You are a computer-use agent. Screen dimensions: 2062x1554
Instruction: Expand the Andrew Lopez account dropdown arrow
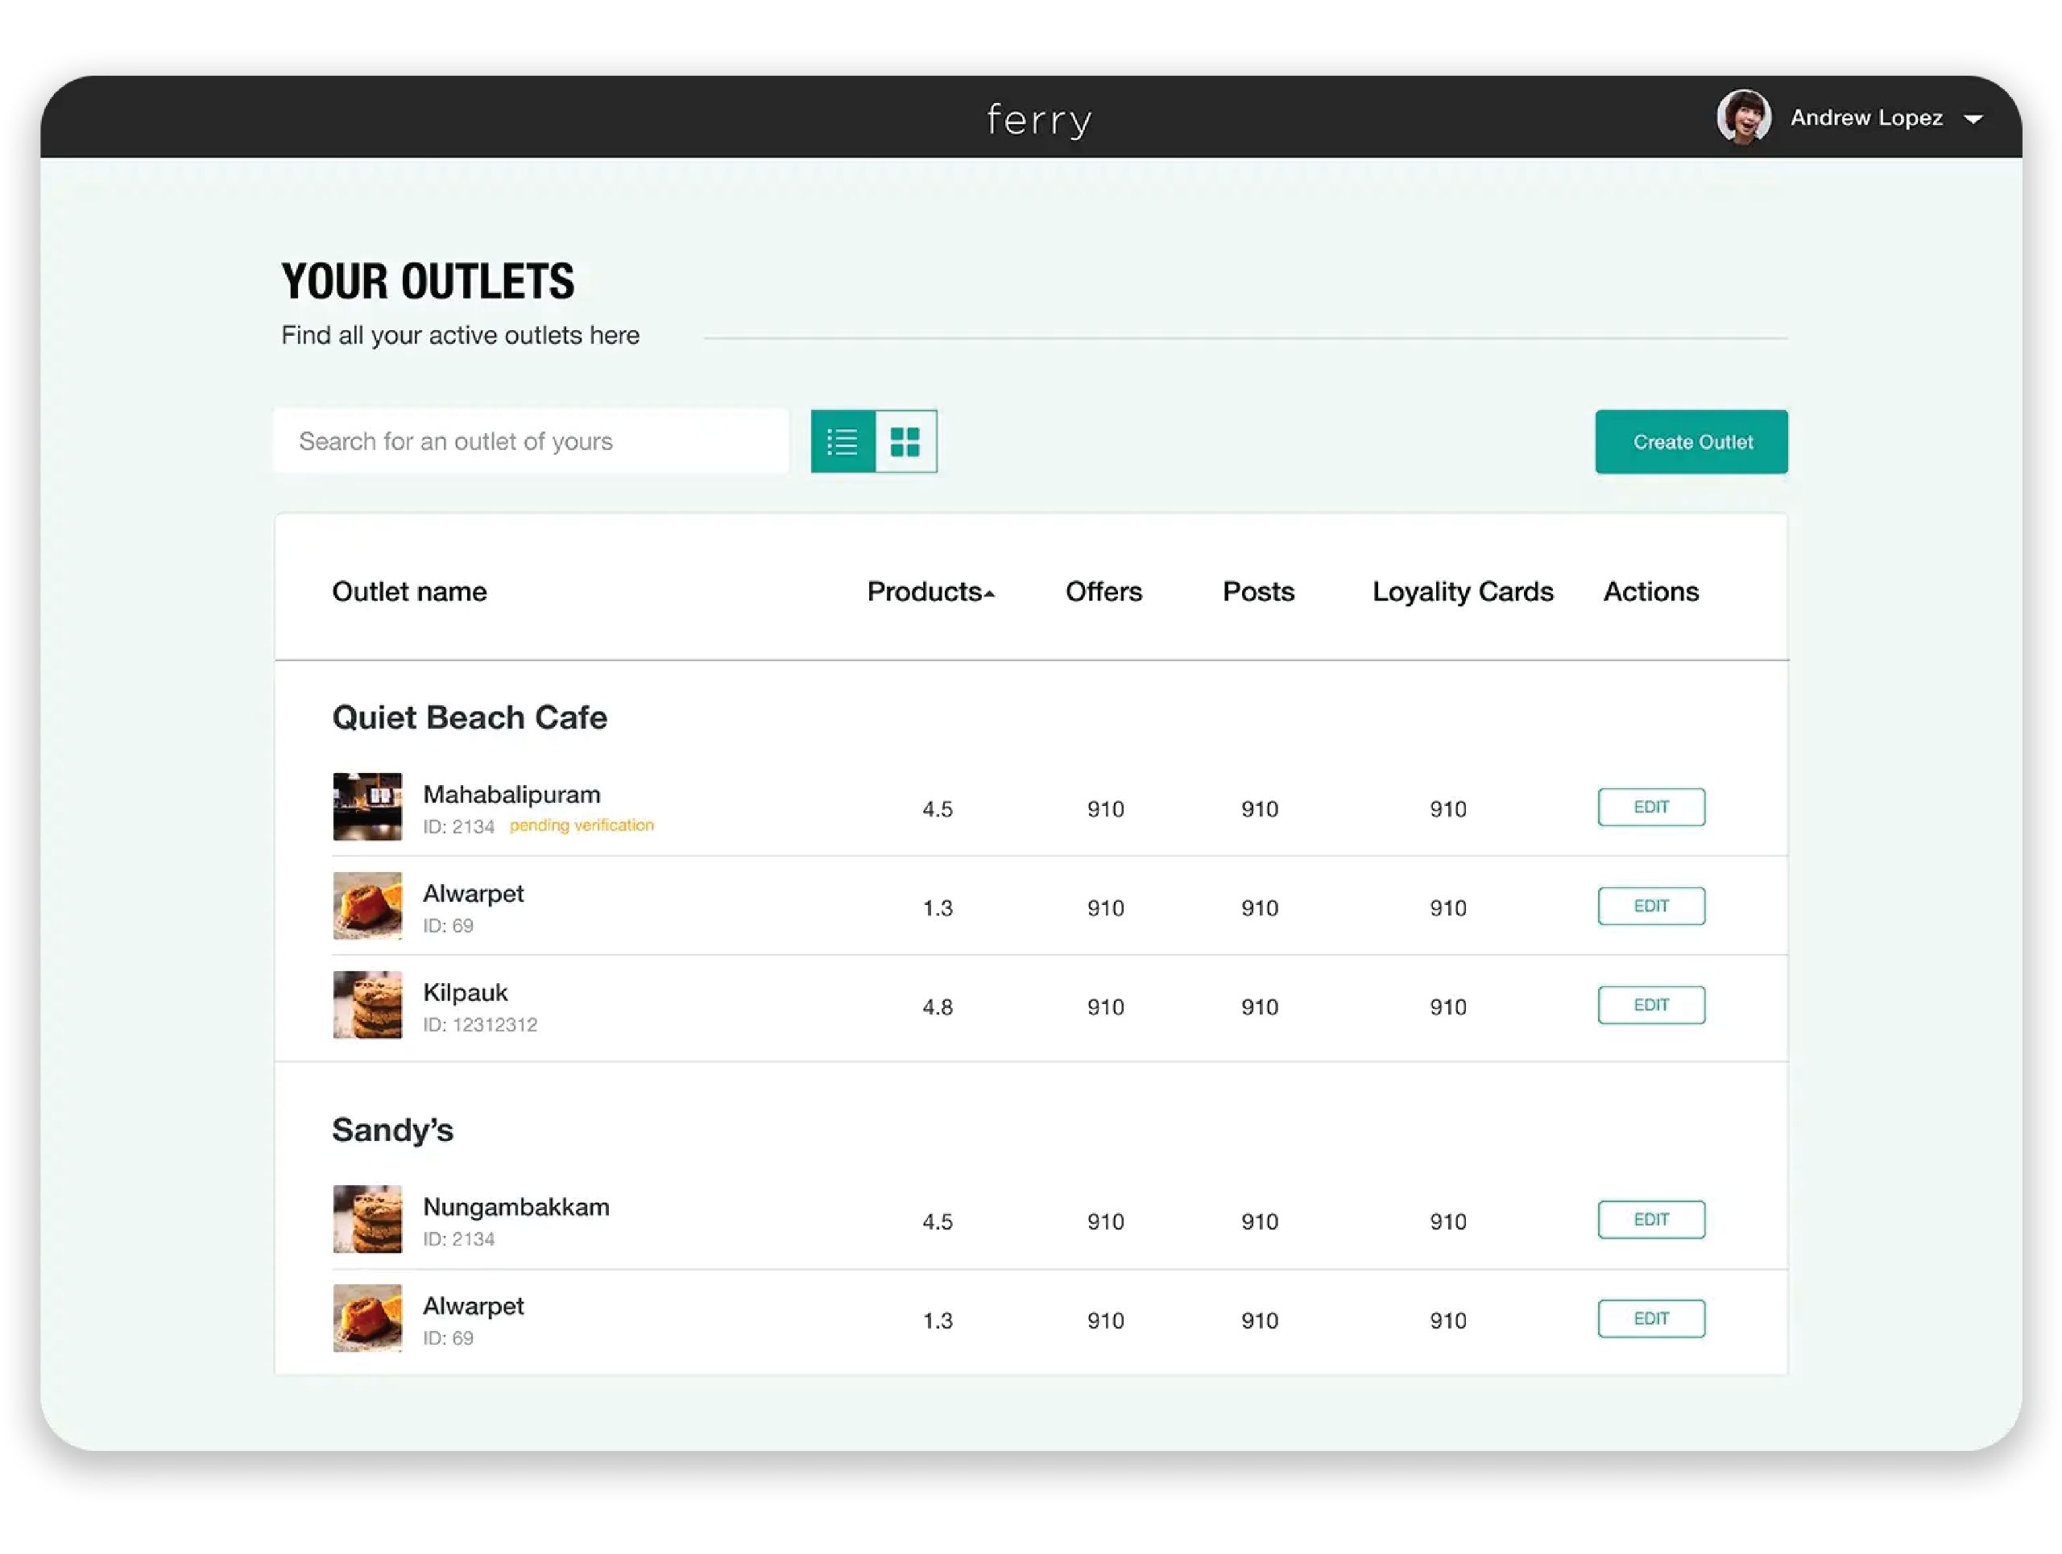[1973, 119]
